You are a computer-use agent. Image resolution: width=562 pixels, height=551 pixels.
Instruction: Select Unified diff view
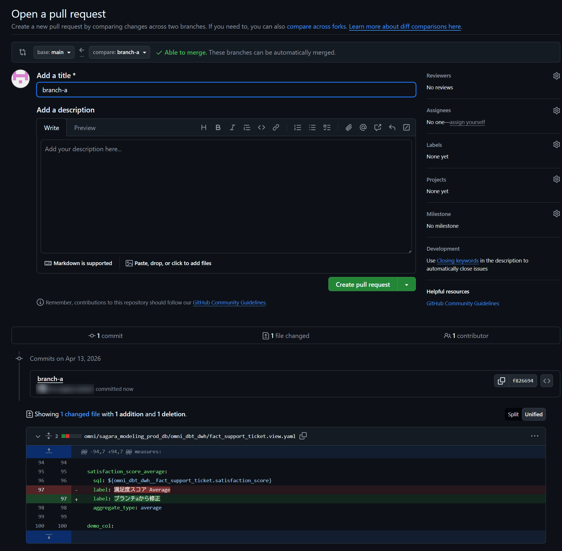pyautogui.click(x=533, y=415)
